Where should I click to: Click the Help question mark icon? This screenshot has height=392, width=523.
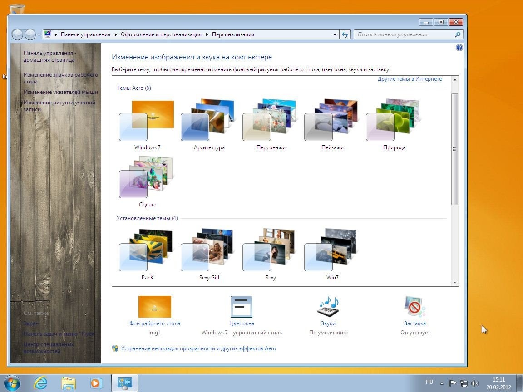pyautogui.click(x=459, y=48)
